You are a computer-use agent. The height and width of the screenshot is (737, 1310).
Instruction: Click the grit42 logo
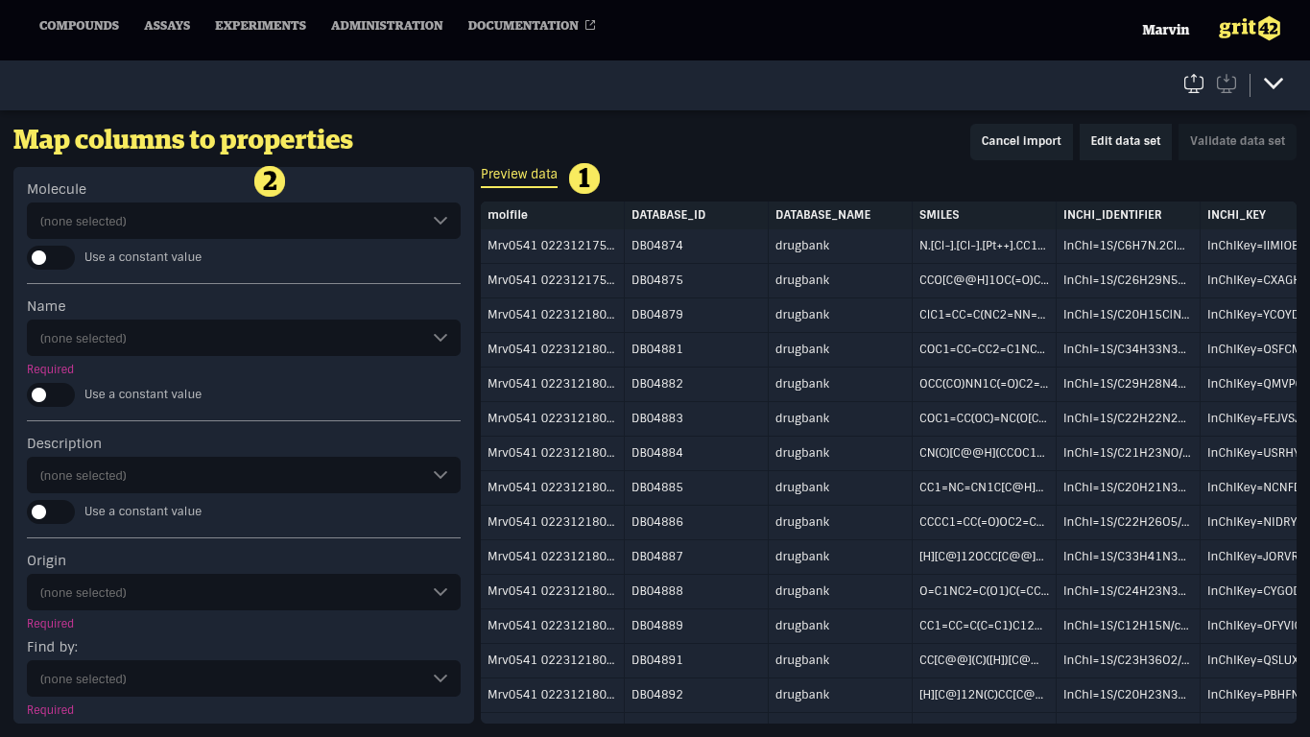pos(1250,28)
